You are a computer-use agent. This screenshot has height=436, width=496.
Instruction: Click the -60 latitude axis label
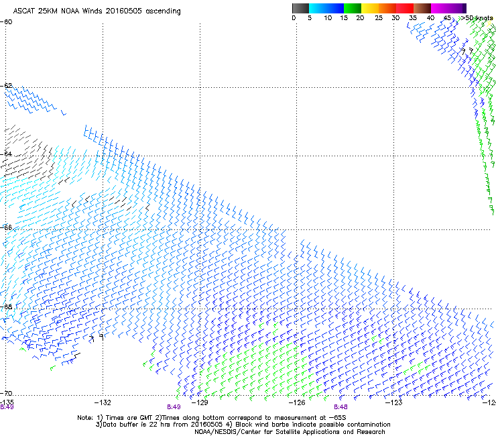tap(6, 22)
